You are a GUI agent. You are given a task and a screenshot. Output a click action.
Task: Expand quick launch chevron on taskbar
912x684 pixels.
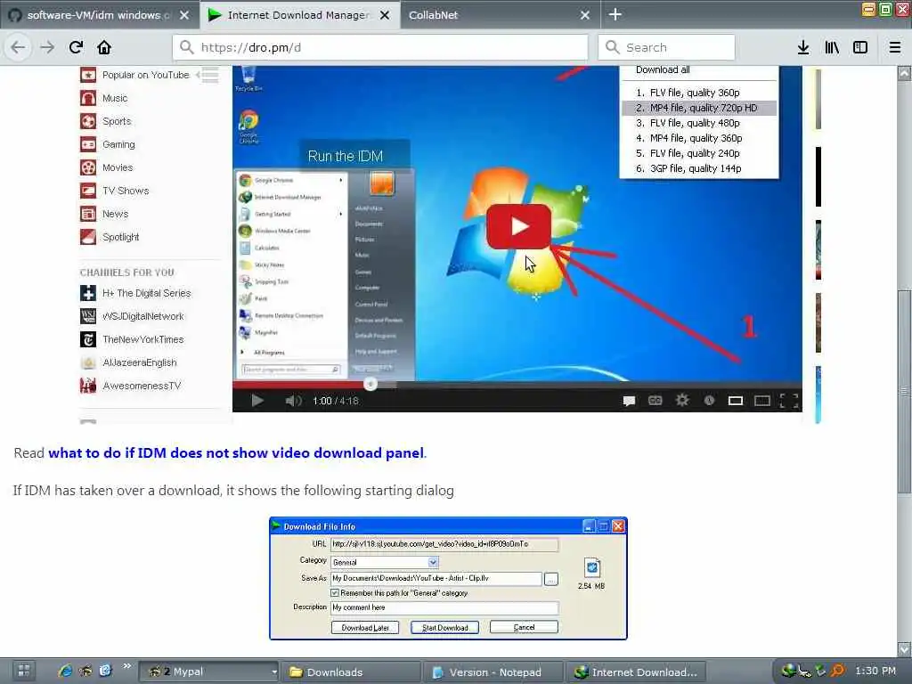point(126,666)
